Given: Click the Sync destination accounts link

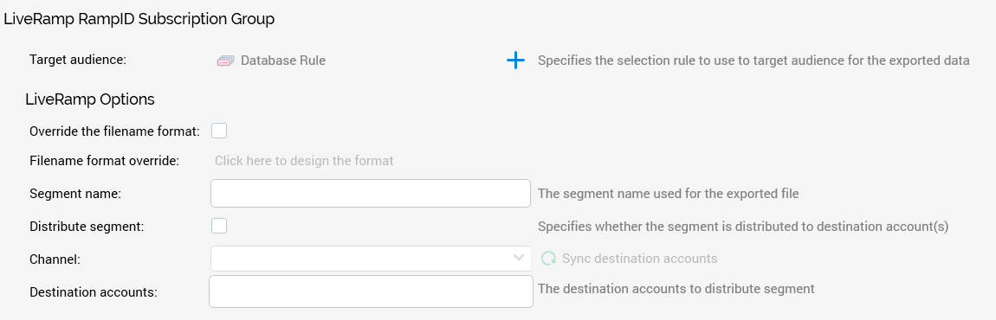Looking at the screenshot, I should pyautogui.click(x=640, y=259).
